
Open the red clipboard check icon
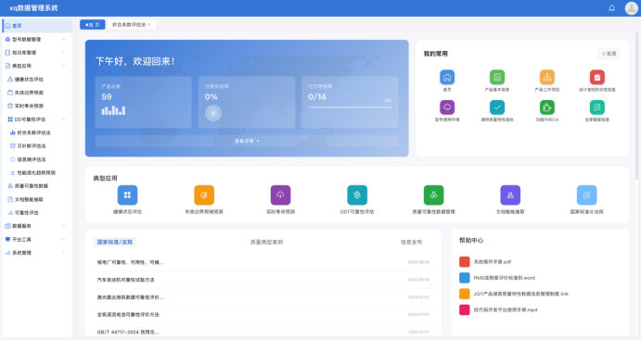[x=597, y=77]
